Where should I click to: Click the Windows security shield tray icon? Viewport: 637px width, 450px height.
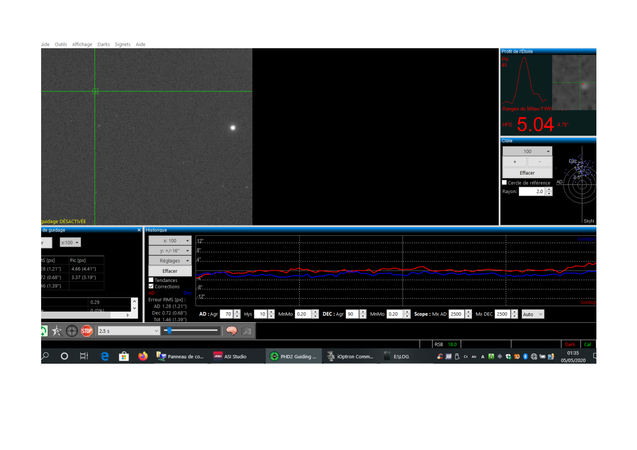[x=508, y=357]
